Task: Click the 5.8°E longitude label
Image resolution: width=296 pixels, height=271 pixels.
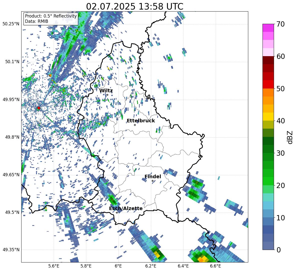Action: 86,266
